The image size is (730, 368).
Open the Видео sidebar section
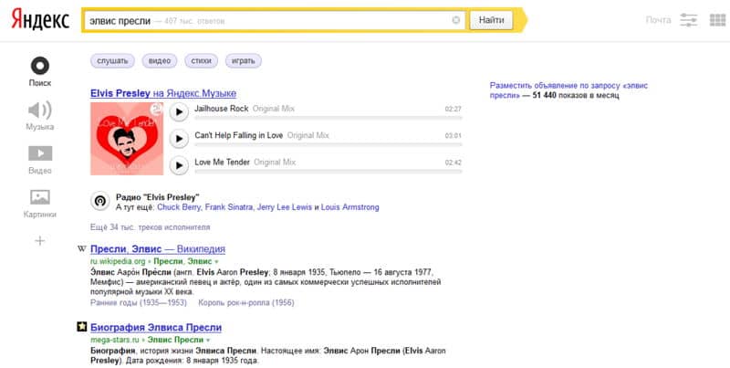pos(39,156)
